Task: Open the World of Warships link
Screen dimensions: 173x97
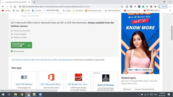Action: (106, 85)
